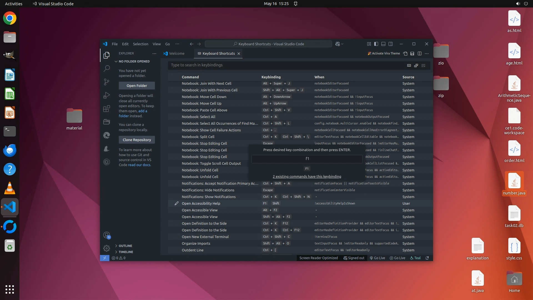
Task: Toggle the bottom Panel visibility
Action: pos(383,44)
